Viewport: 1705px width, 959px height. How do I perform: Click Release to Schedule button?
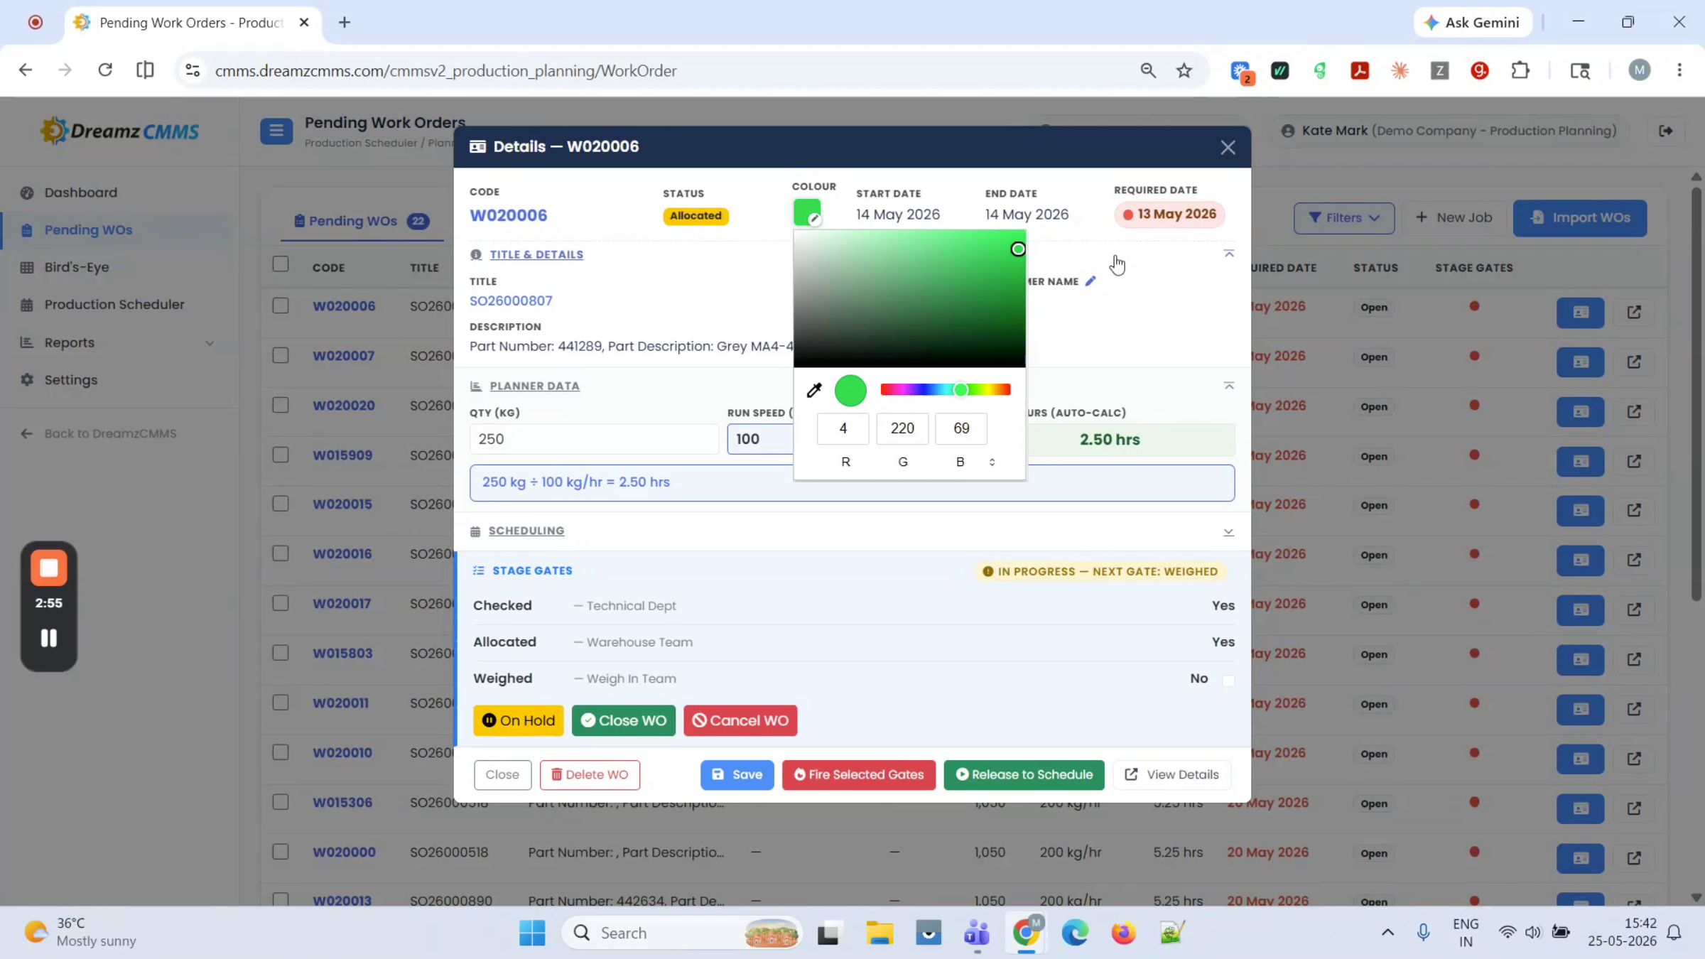[1024, 774]
